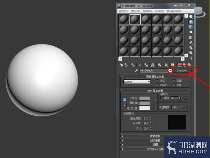
Task: Click the 柔化 spinner arrows
Action: [151, 128]
